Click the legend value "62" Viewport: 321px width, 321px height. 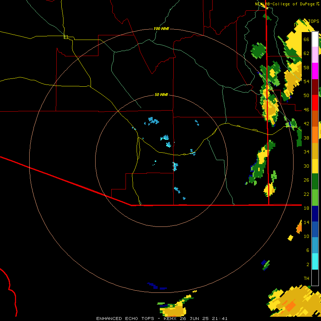pyautogui.click(x=306, y=53)
